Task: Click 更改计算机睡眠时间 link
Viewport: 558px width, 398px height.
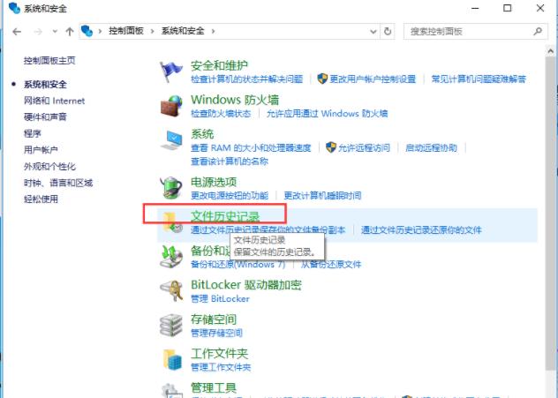Action: click(x=322, y=195)
